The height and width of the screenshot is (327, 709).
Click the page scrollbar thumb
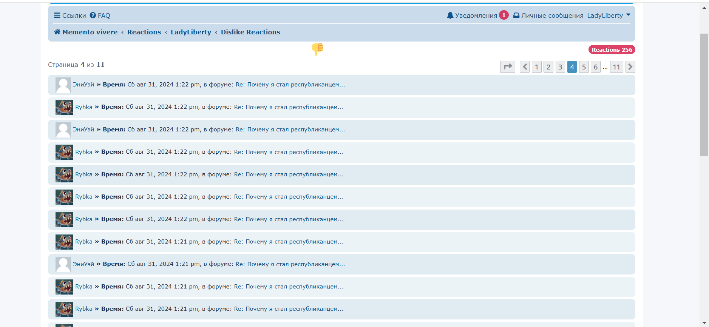[704, 94]
